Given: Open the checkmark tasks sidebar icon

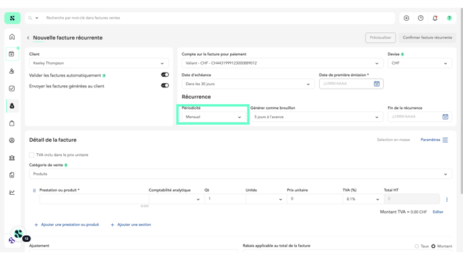Looking at the screenshot, I should tap(12, 89).
